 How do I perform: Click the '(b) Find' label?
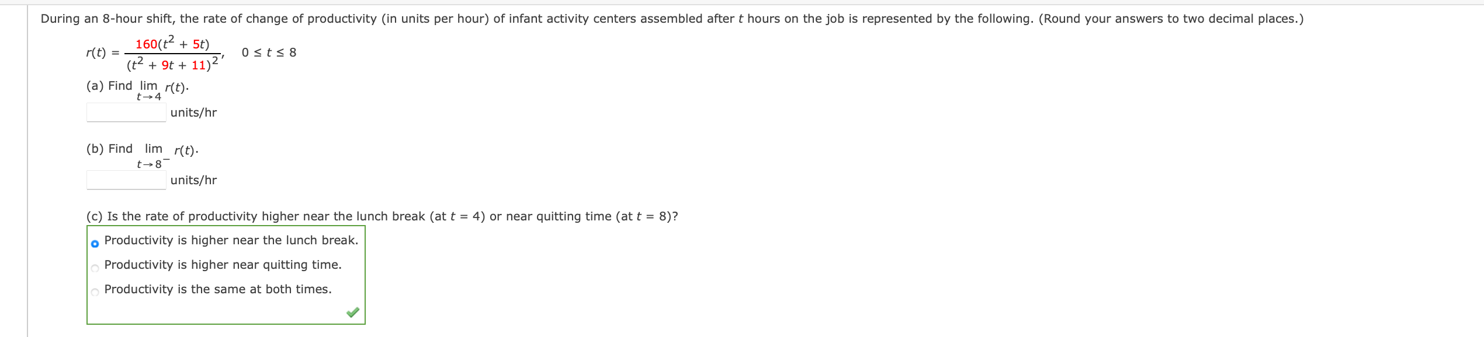[x=110, y=149]
